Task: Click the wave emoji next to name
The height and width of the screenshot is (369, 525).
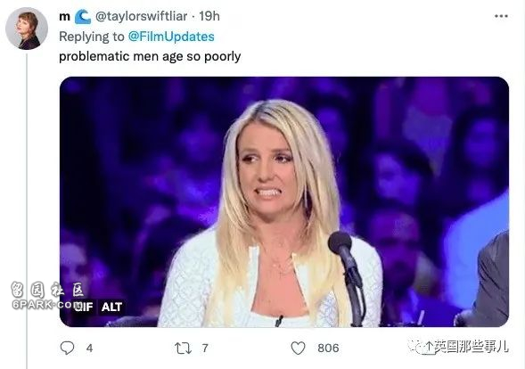Action: point(83,16)
